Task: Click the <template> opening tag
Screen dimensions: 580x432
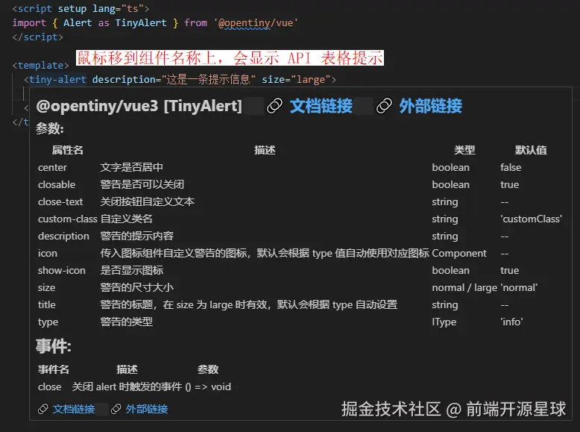Action: pos(41,66)
